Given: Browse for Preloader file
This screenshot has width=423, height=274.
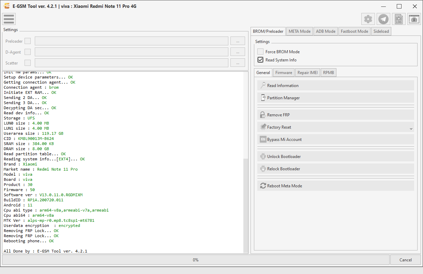Looking at the screenshot, I should coord(238,41).
